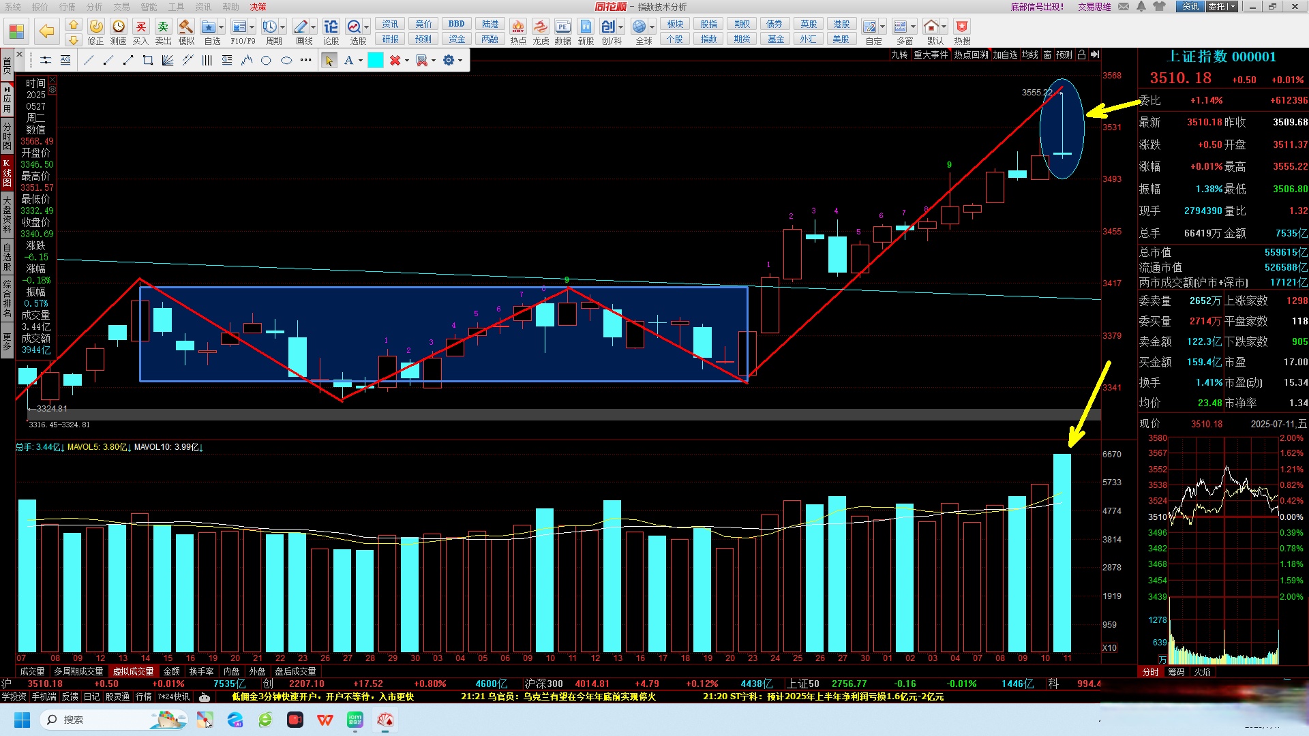The width and height of the screenshot is (1309, 736).
Task: Open the 龙虎 leaderboard icon
Action: (x=540, y=27)
